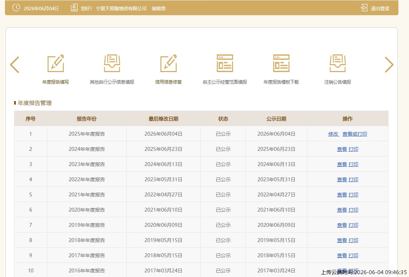The width and height of the screenshot is (409, 277).
Task: Print the 2020年年度报告
Action: pyautogui.click(x=353, y=210)
